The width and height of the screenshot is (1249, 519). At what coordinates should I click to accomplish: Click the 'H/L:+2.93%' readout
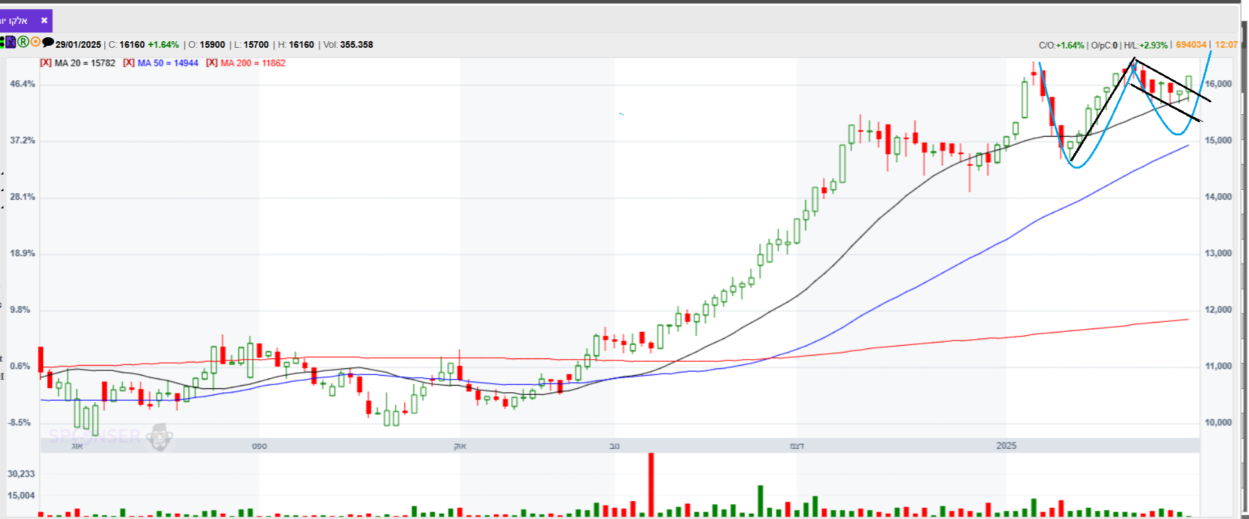1145,45
